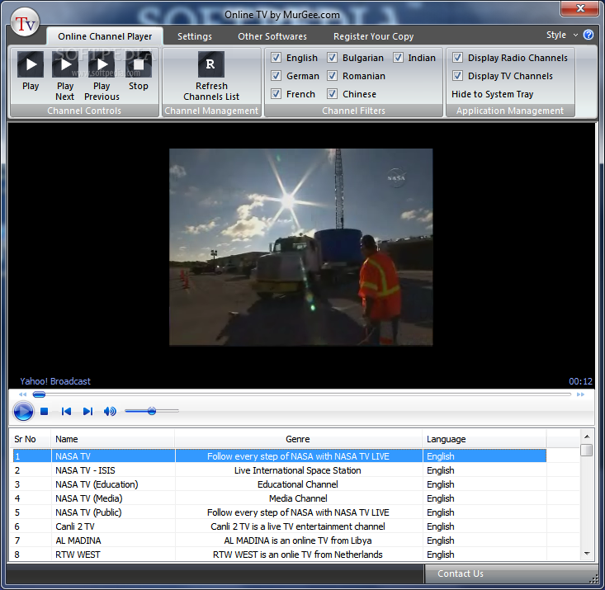Toggle the Display TV Channels checkbox
The image size is (605, 590).
457,76
